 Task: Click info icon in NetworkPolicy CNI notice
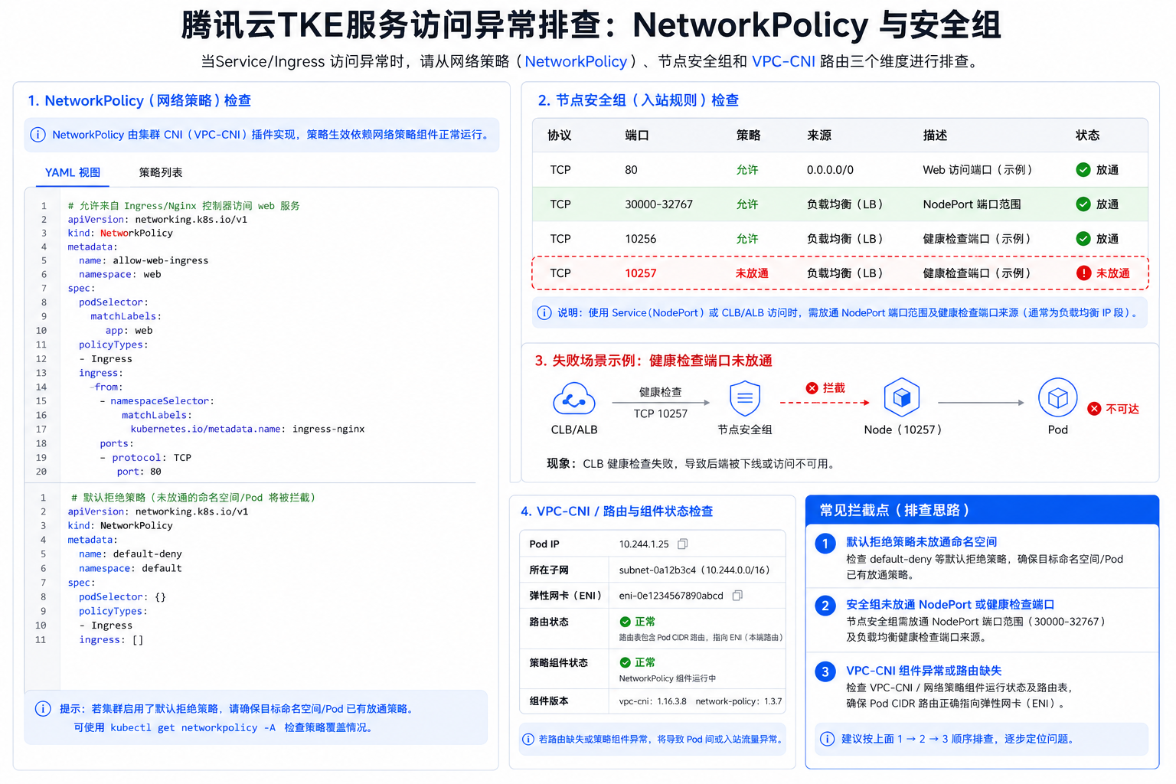(38, 135)
